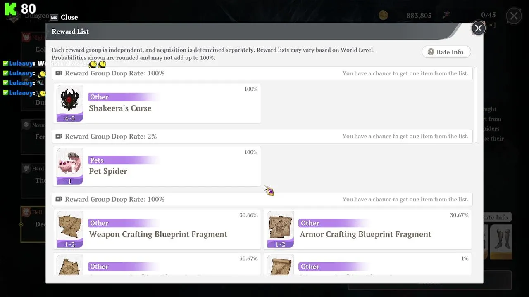Open the Rate Info button
Image resolution: width=529 pixels, height=297 pixels.
[x=446, y=52]
